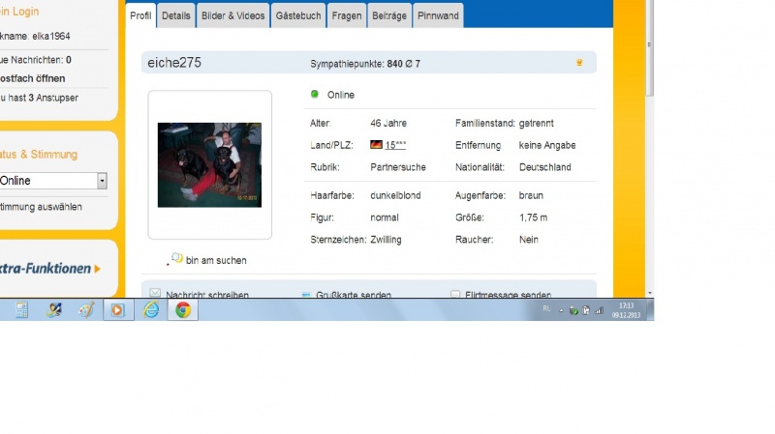Click the speech bubble icon beside 'bin am suchen'
The image size is (775, 434).
click(x=176, y=259)
